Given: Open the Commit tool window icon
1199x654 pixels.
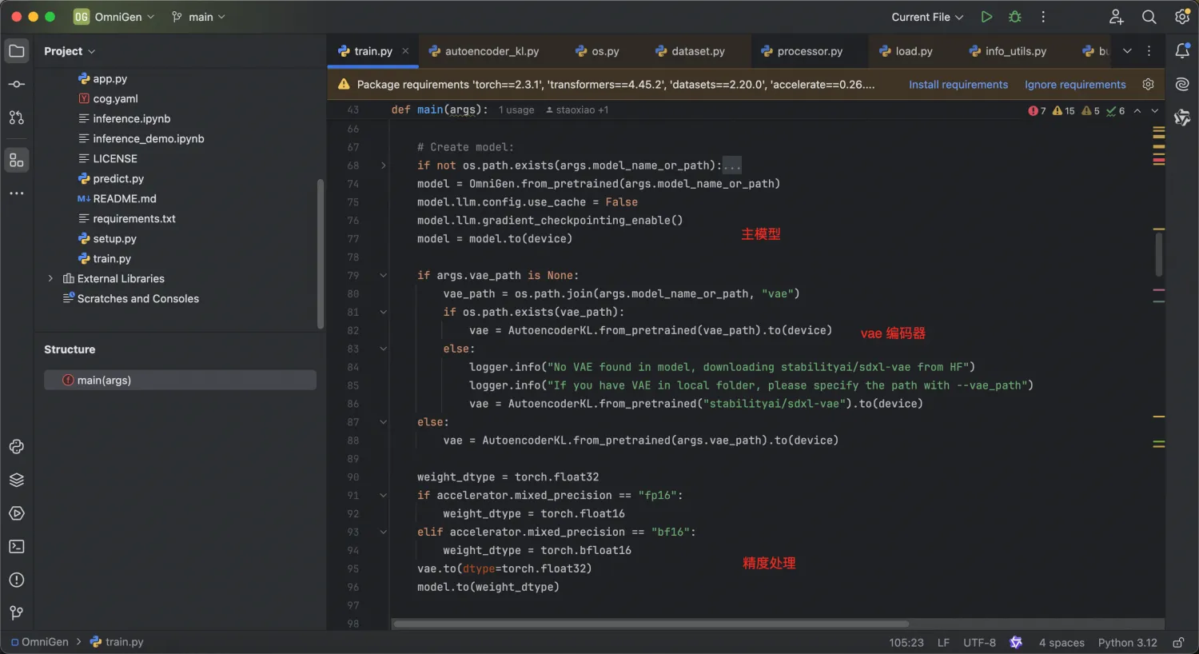Looking at the screenshot, I should pos(17,84).
